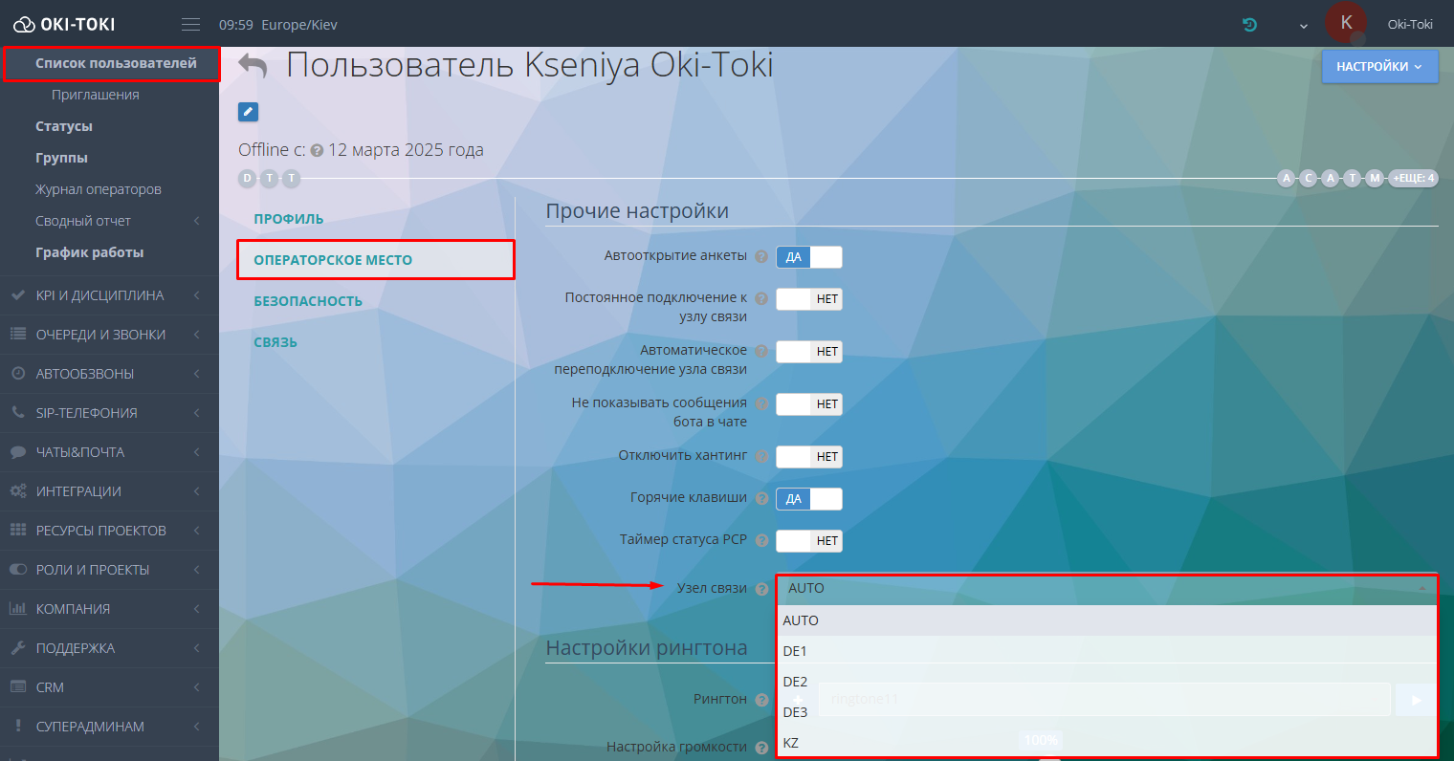This screenshot has width=1454, height=761.
Task: Open the ПРОФИЛЬ tab
Action: coord(289,219)
